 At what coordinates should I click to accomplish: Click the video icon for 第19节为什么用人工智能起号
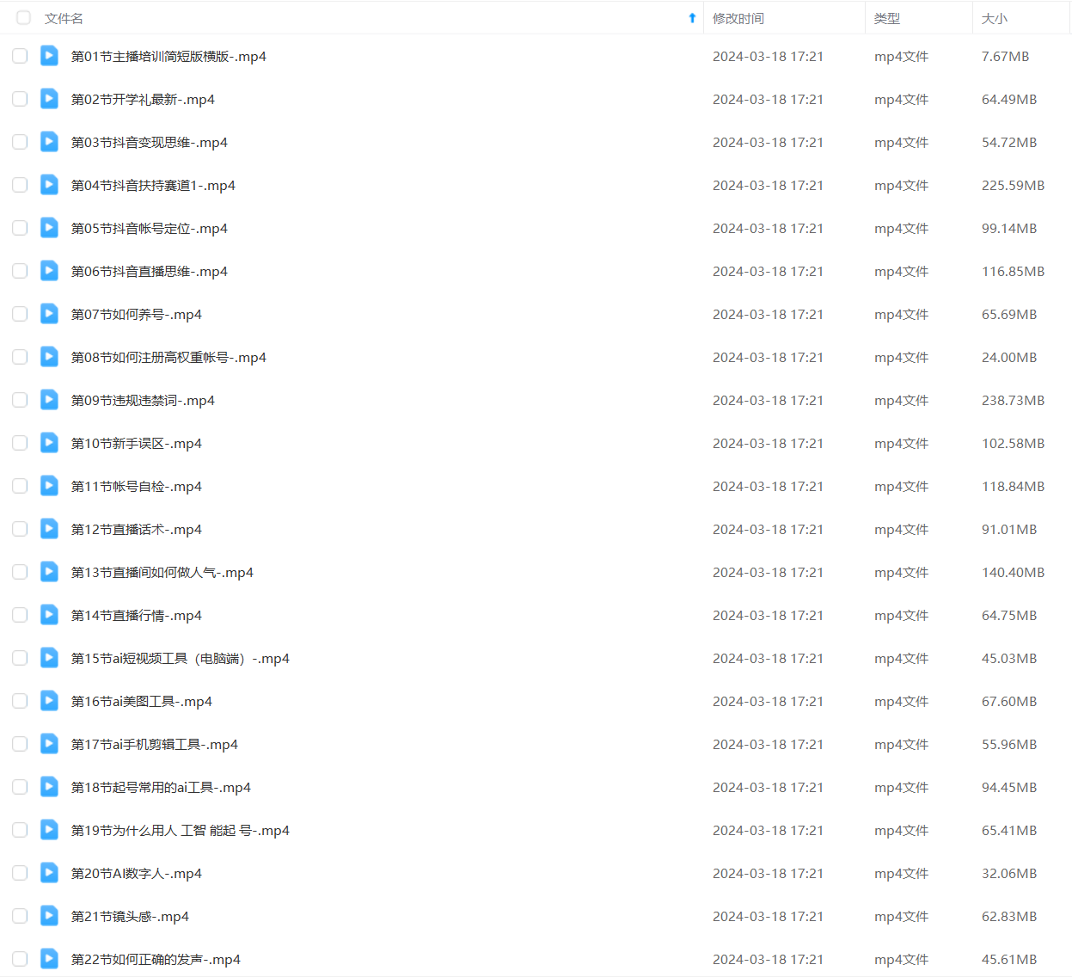pos(49,830)
